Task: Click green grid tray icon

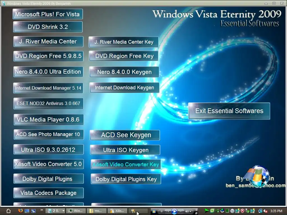Action: click(227, 211)
